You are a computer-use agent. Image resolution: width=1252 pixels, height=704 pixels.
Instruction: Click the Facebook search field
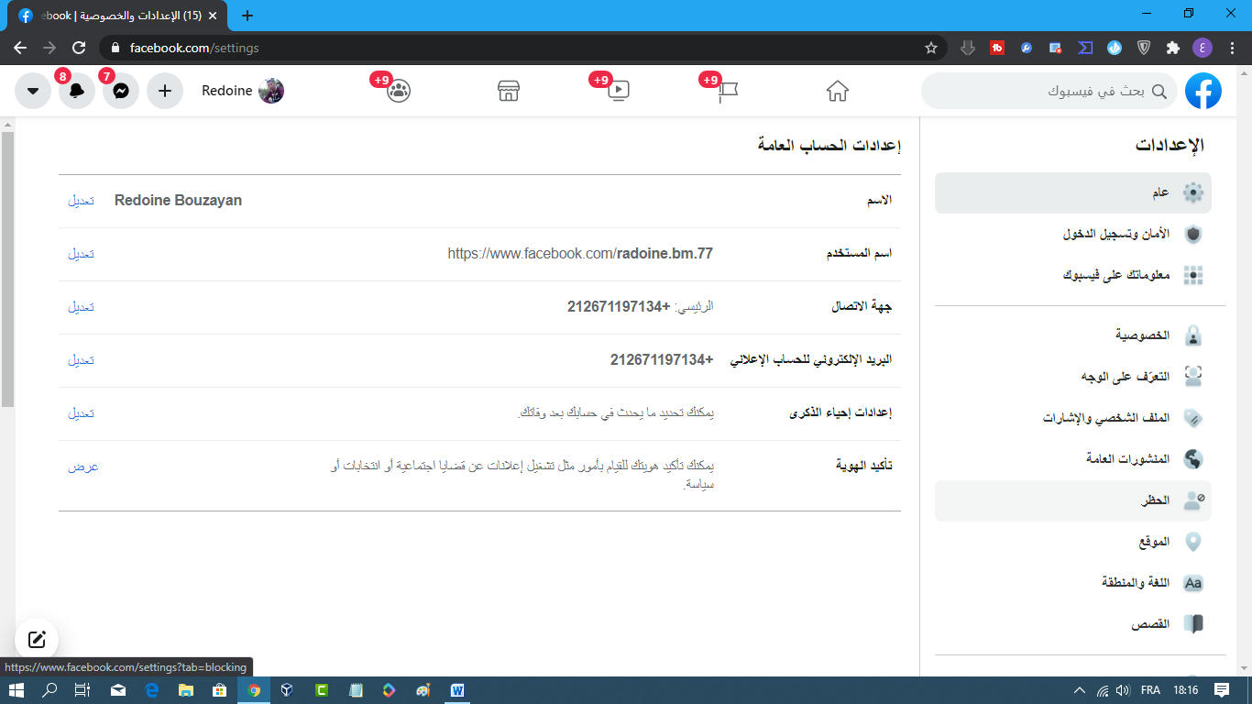pyautogui.click(x=1049, y=91)
